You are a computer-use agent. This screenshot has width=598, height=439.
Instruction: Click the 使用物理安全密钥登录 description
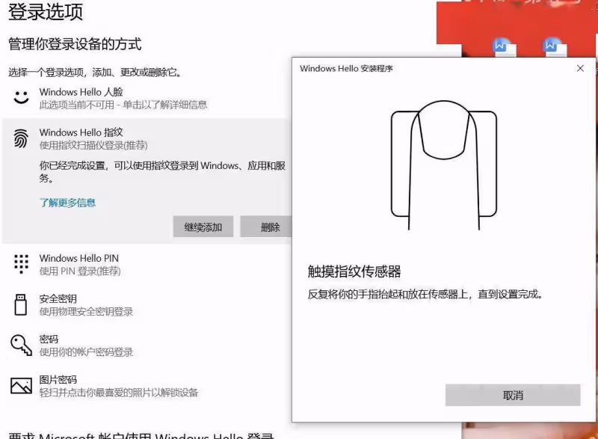point(86,311)
